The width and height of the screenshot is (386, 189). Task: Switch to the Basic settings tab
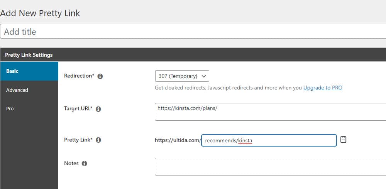[29, 71]
